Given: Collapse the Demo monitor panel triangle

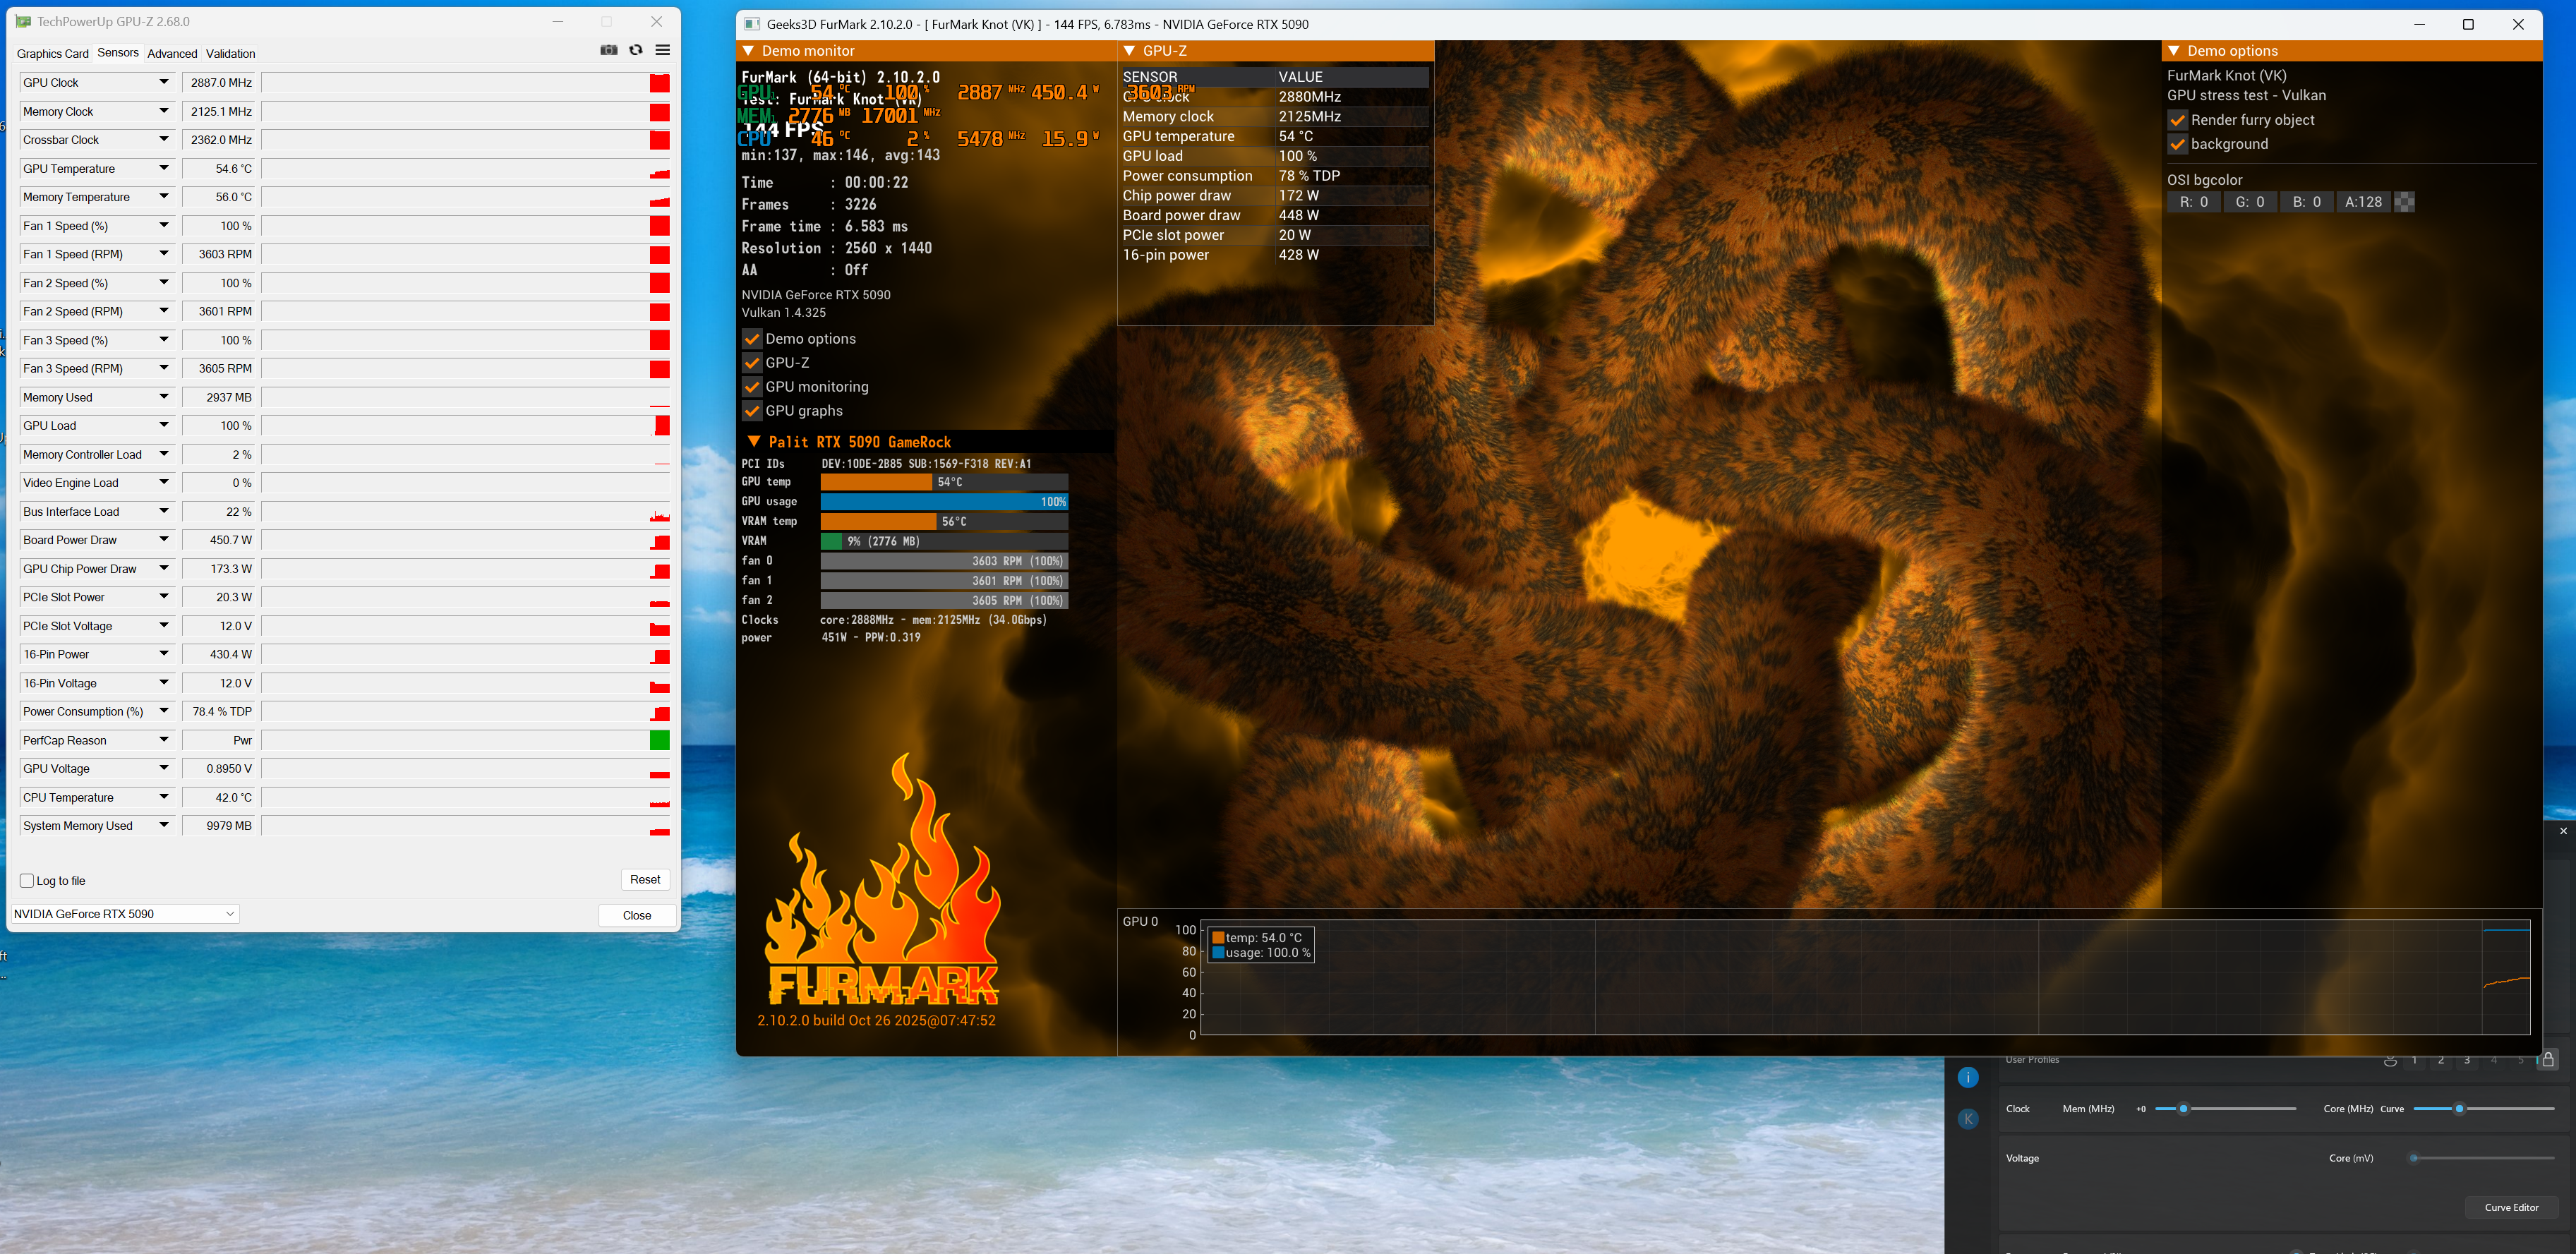Looking at the screenshot, I should [x=748, y=51].
